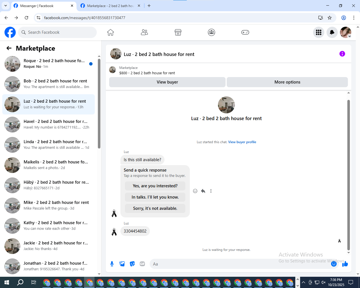Switch to the Messenger | Facebook tab
This screenshot has height=288, width=360.
click(44, 6)
